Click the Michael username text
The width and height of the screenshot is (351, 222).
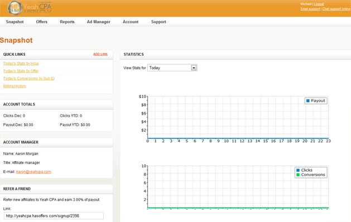pyautogui.click(x=306, y=4)
